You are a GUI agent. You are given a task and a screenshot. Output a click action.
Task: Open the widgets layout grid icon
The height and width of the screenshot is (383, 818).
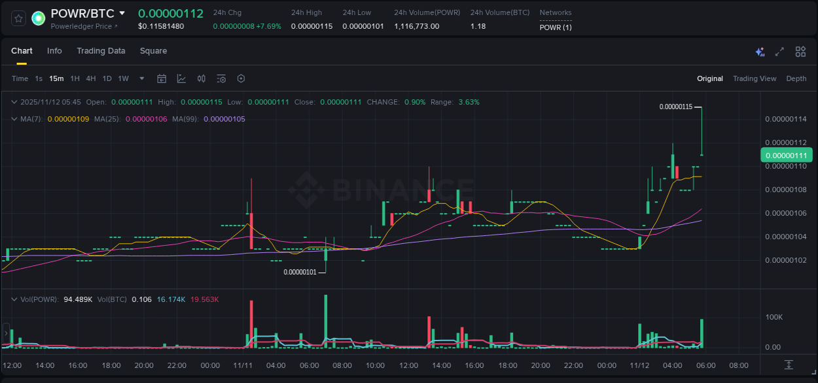point(800,51)
